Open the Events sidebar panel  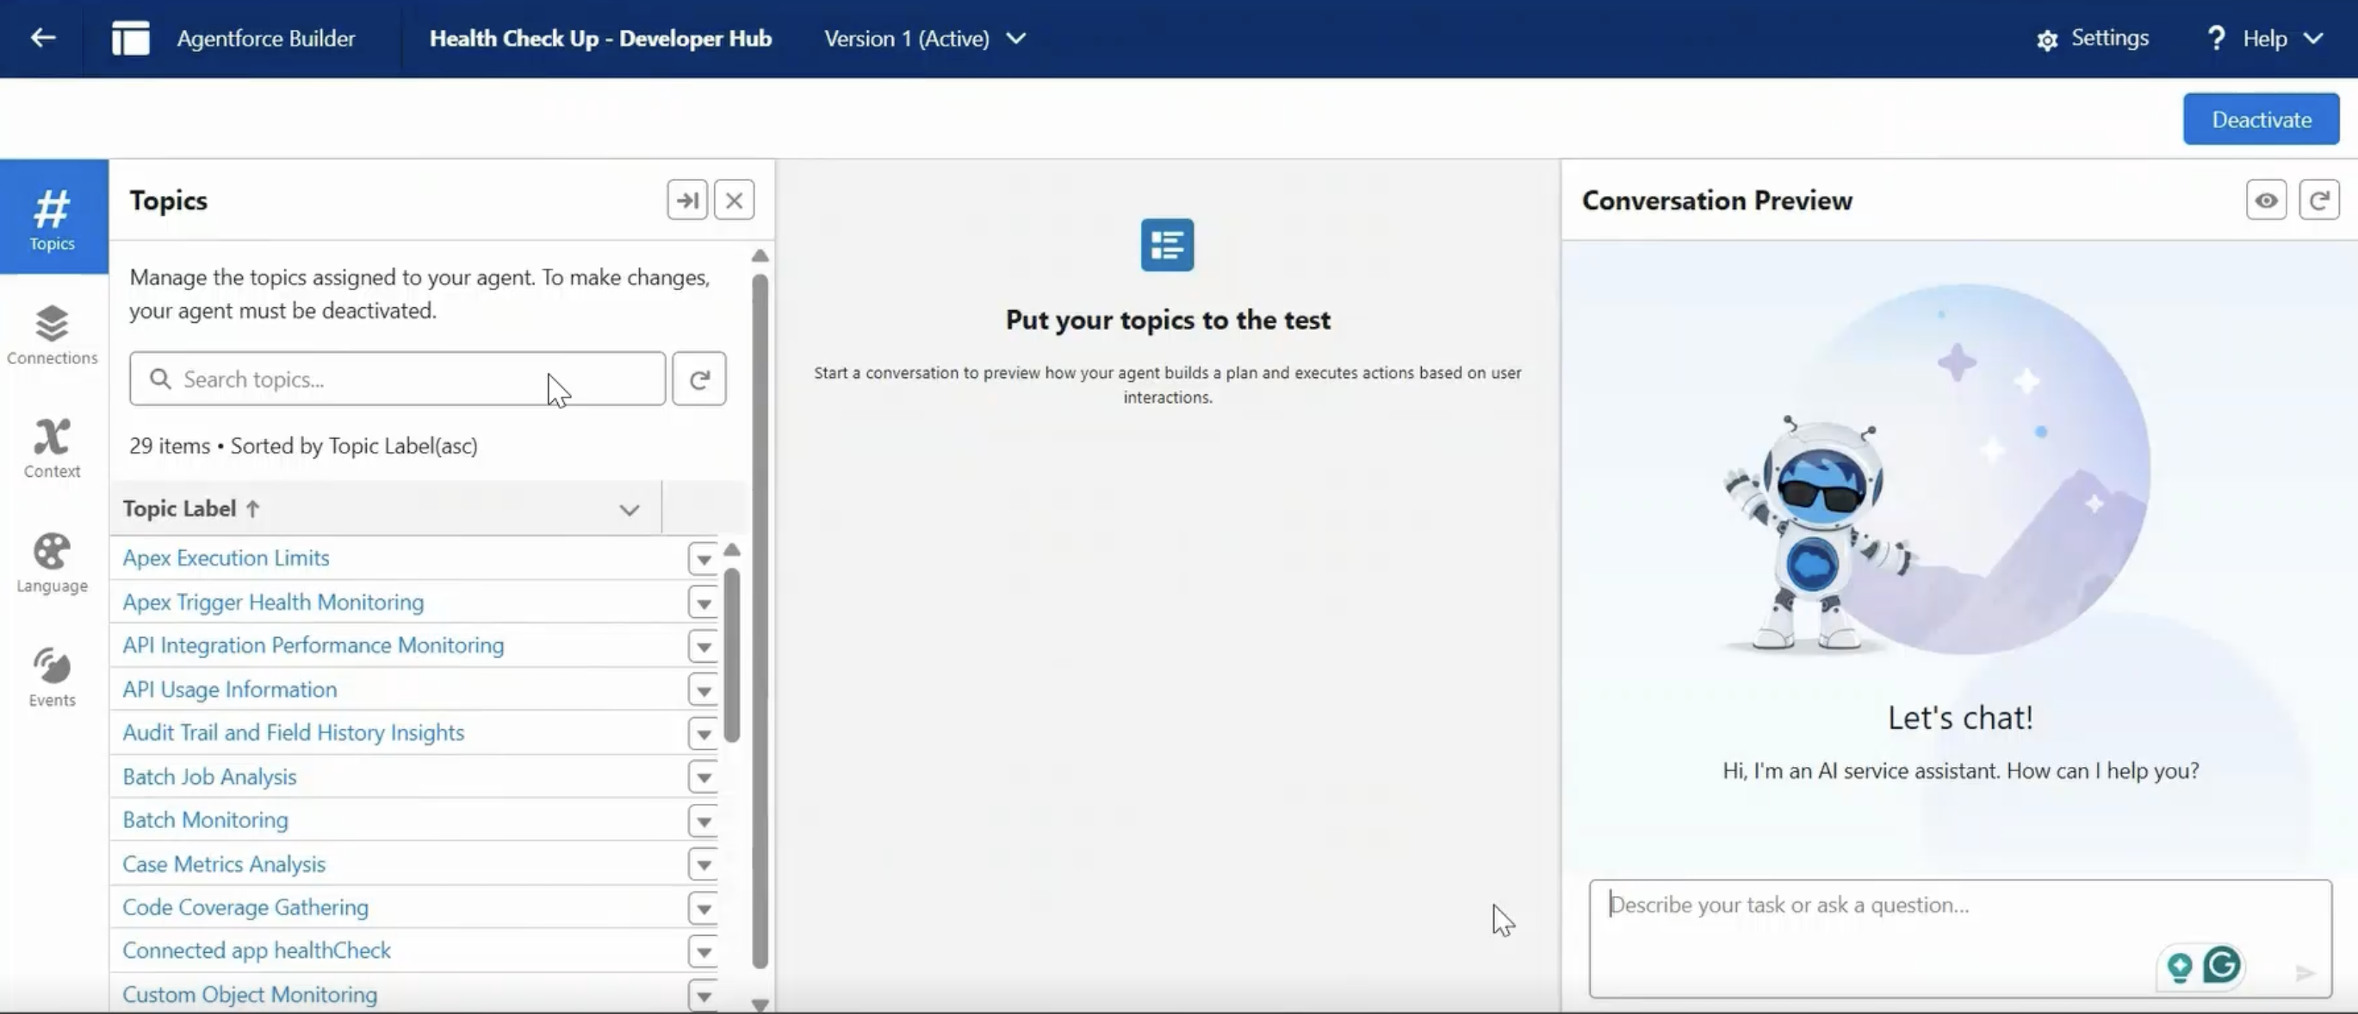[53, 677]
